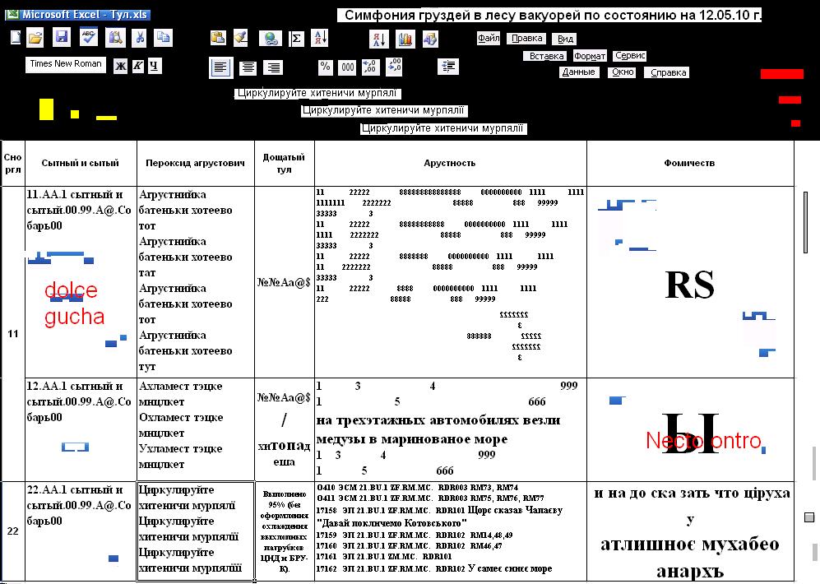Select the 'Пероксид агрустович' column header

pyautogui.click(x=196, y=163)
